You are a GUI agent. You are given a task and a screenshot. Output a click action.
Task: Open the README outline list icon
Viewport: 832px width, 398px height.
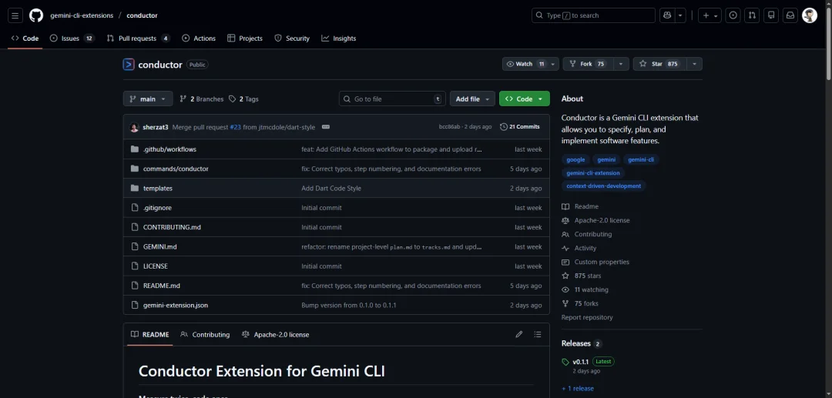pos(538,334)
